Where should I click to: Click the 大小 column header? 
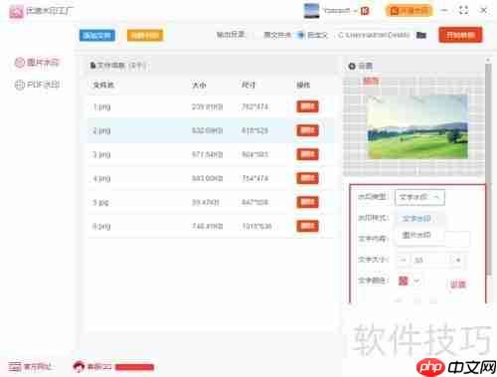199,86
